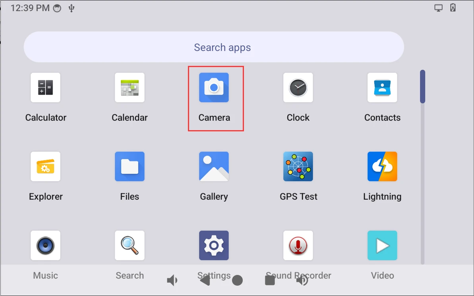The height and width of the screenshot is (296, 474).
Task: Launch the Calendar app
Action: click(130, 88)
